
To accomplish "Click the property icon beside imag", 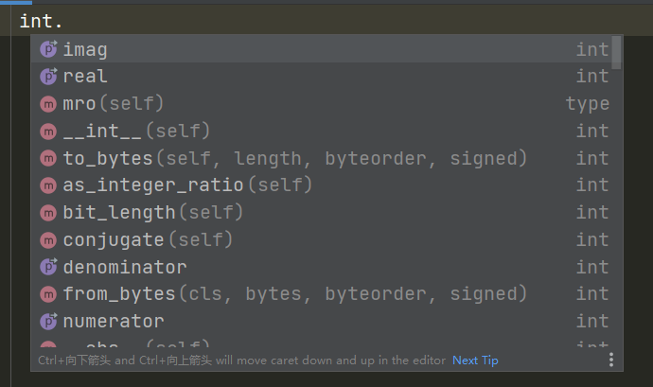I will [48, 49].
